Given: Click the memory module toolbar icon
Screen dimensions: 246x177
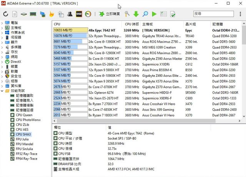Looking at the screenshot, I should point(33,14).
